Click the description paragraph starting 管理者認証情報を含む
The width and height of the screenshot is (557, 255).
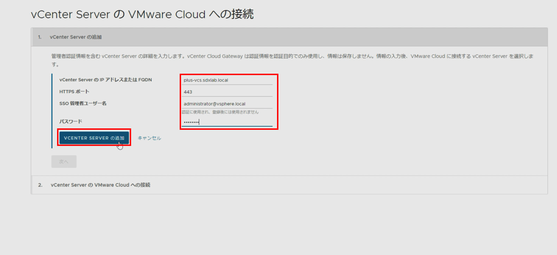[x=292, y=60]
